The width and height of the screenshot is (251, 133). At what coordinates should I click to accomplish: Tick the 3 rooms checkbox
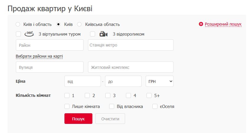108,95
